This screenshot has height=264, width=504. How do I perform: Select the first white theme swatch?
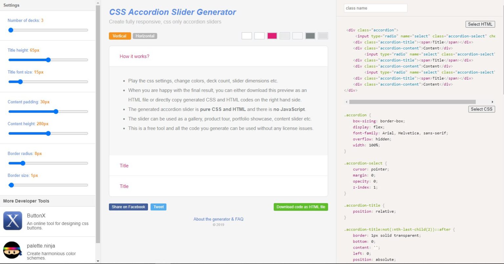[246, 36]
